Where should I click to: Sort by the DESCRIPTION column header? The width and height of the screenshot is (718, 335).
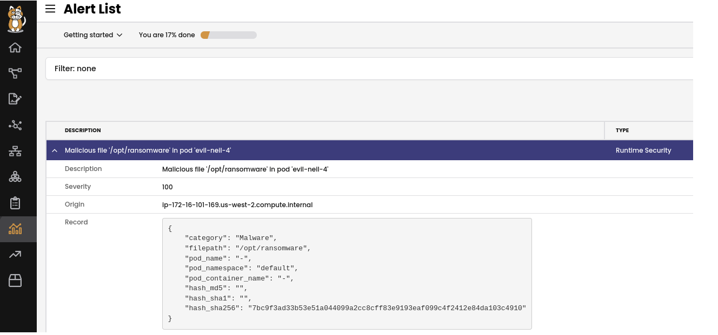(x=83, y=131)
